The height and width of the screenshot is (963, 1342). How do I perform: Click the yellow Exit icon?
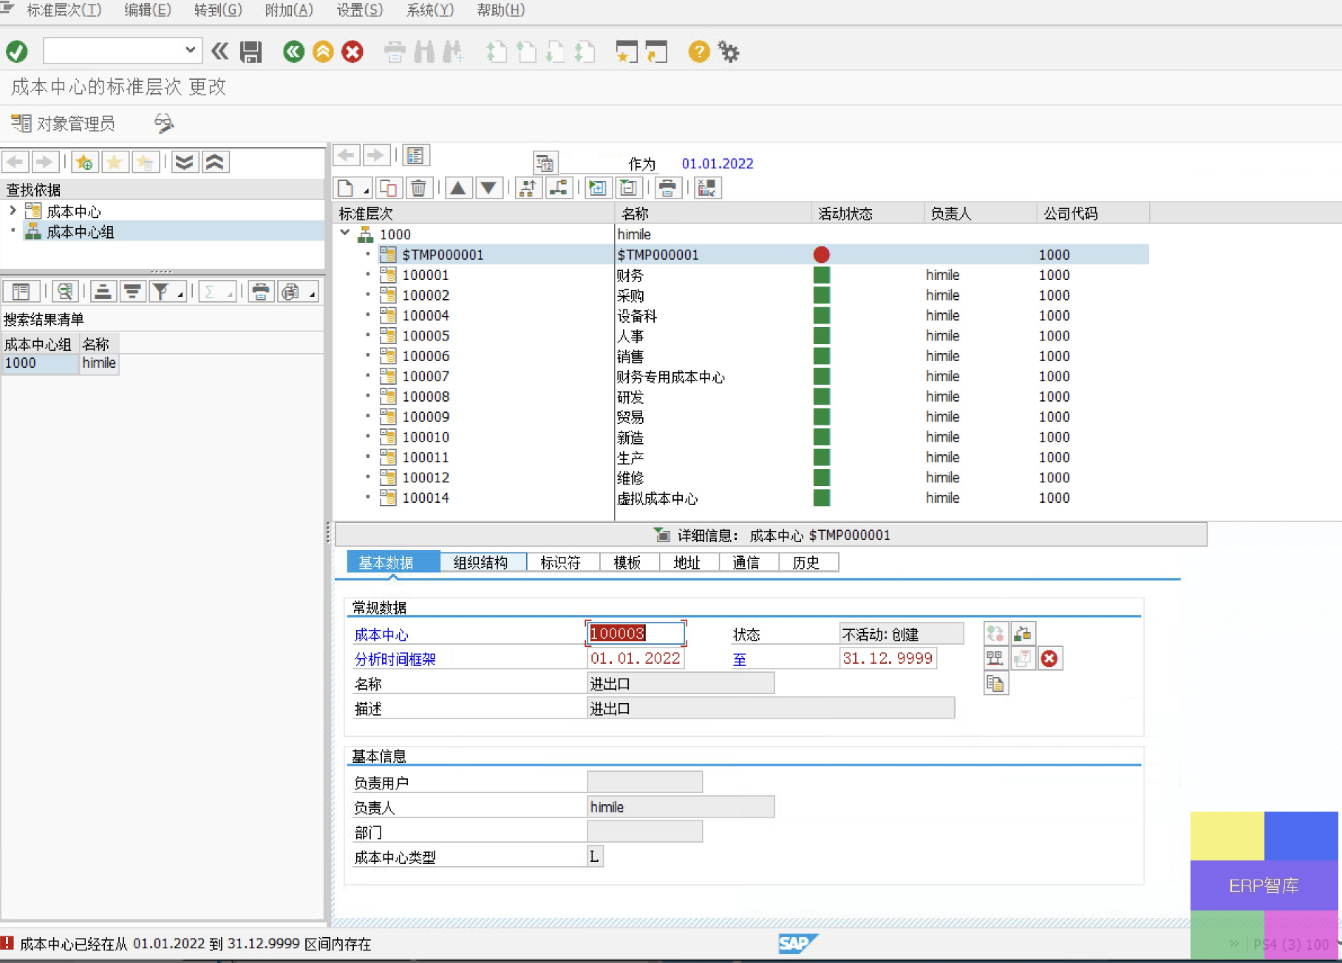pos(323,52)
